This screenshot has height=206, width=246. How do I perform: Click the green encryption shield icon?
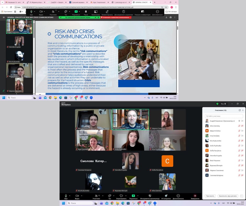[x=217, y=104]
